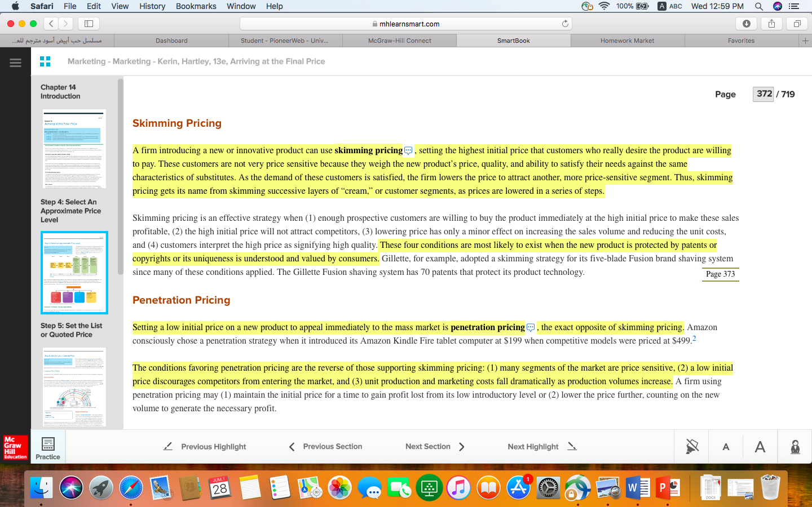Click the mhlearnsmart.com address bar

(x=406, y=24)
